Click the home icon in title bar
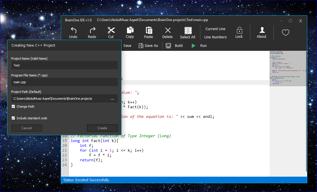This screenshot has width=317, height=192. click(290, 20)
